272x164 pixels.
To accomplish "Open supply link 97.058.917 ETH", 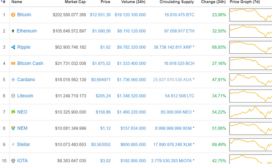I will tap(179, 31).
